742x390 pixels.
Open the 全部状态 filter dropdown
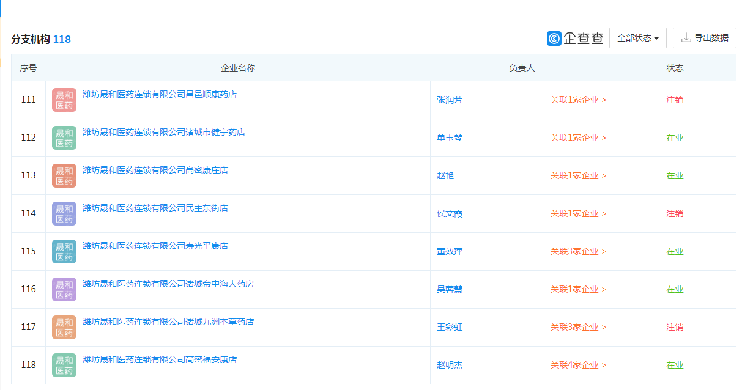[637, 38]
